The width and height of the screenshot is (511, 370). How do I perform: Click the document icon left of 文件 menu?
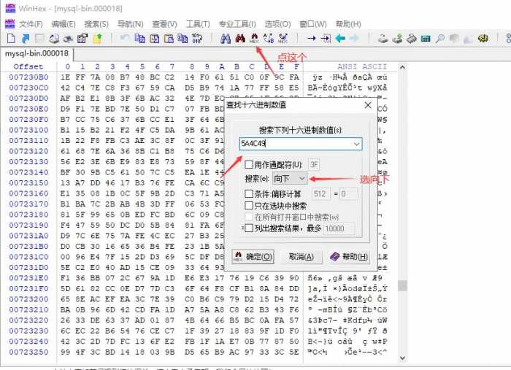tap(10, 24)
